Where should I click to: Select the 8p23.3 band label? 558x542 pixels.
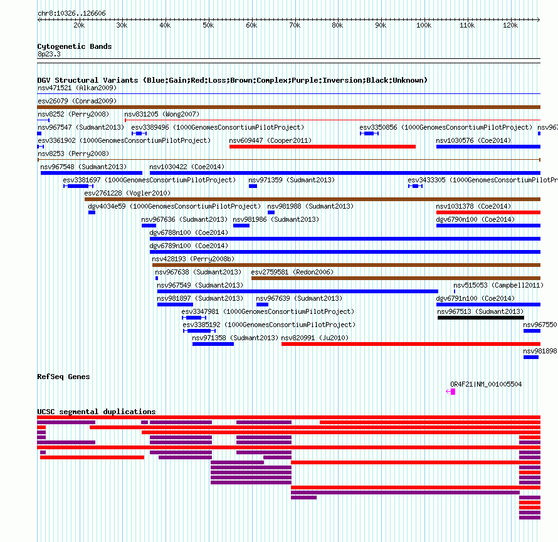49,54
